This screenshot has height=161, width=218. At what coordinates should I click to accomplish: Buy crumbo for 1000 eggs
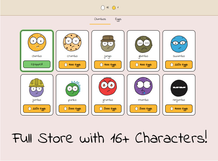(72, 65)
